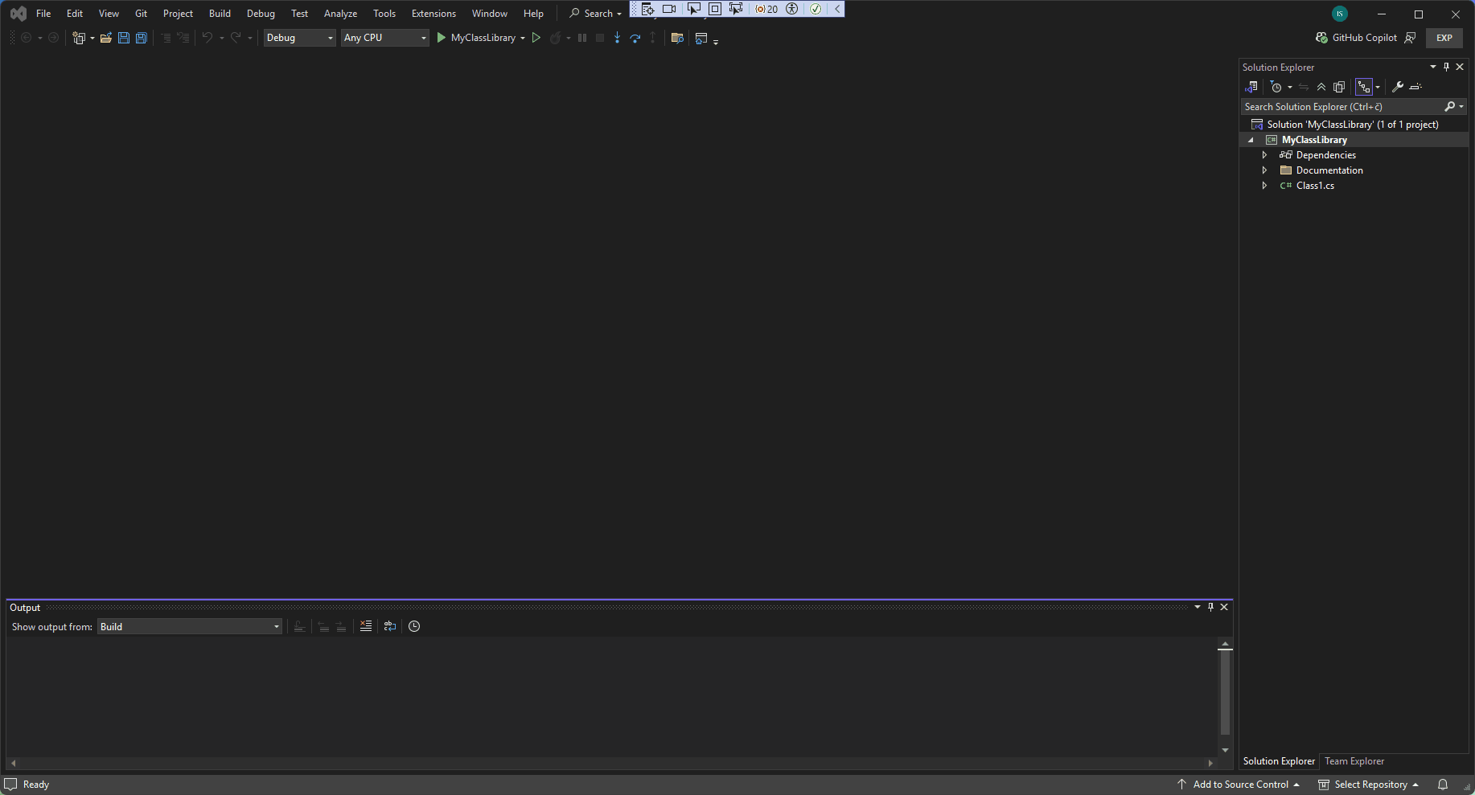1475x795 pixels.
Task: Open Show output from Build dropdown
Action: click(x=190, y=627)
